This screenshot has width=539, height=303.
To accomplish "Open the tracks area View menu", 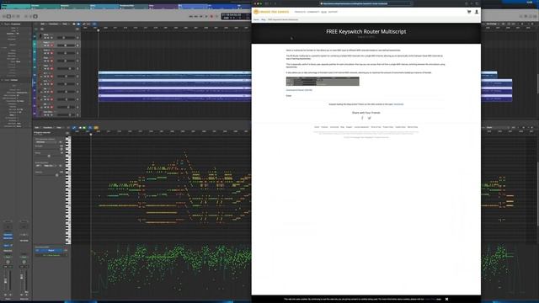I will coord(65,24).
